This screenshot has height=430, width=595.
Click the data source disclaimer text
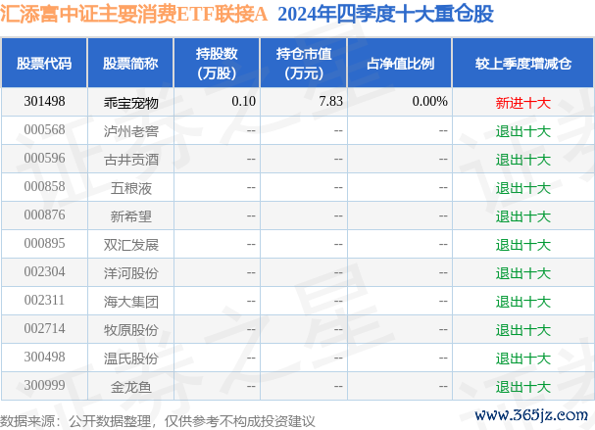point(158,421)
